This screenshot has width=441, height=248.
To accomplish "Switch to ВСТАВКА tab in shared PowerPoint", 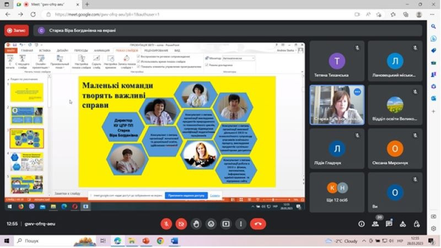I will pyautogui.click(x=45, y=51).
